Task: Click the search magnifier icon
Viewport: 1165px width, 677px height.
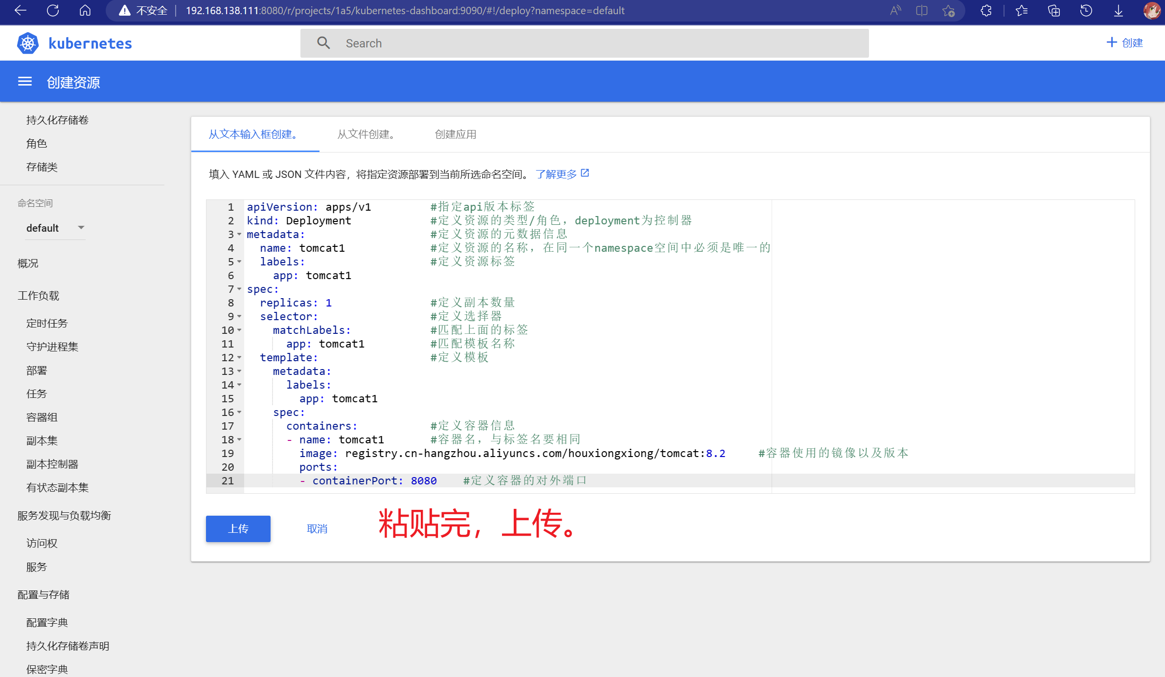Action: [323, 43]
